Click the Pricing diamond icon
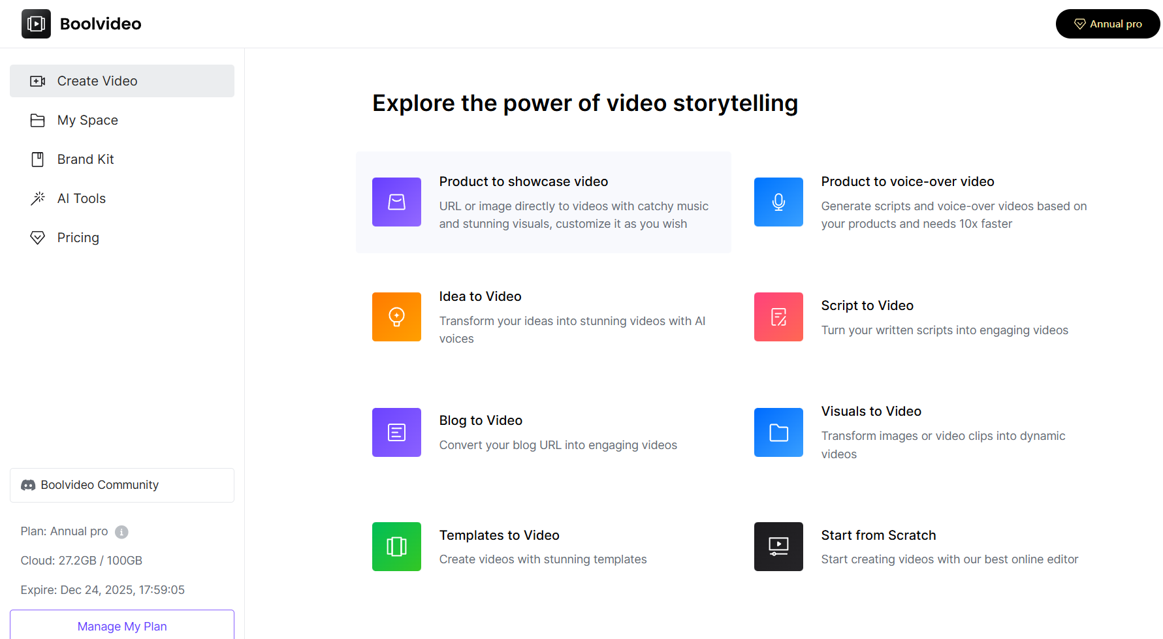The height and width of the screenshot is (639, 1163). pos(38,238)
